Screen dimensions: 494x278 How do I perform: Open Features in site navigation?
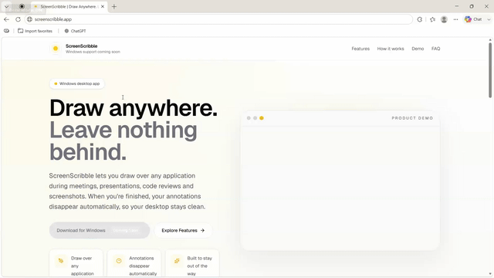[360, 49]
